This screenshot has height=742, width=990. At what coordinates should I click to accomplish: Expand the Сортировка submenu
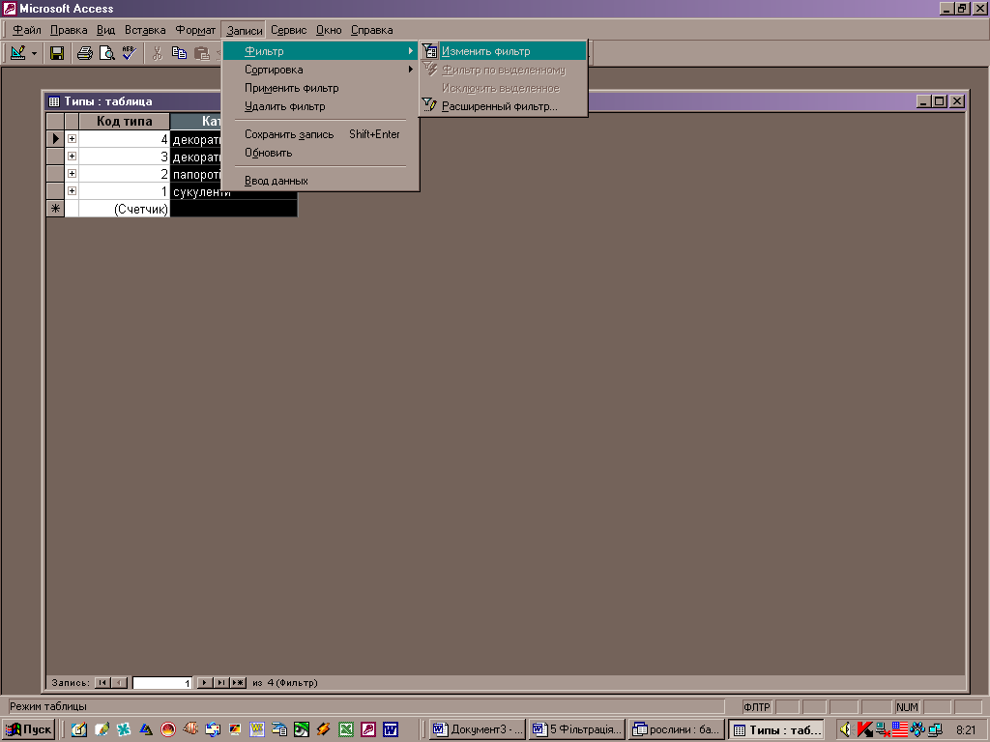click(x=321, y=70)
